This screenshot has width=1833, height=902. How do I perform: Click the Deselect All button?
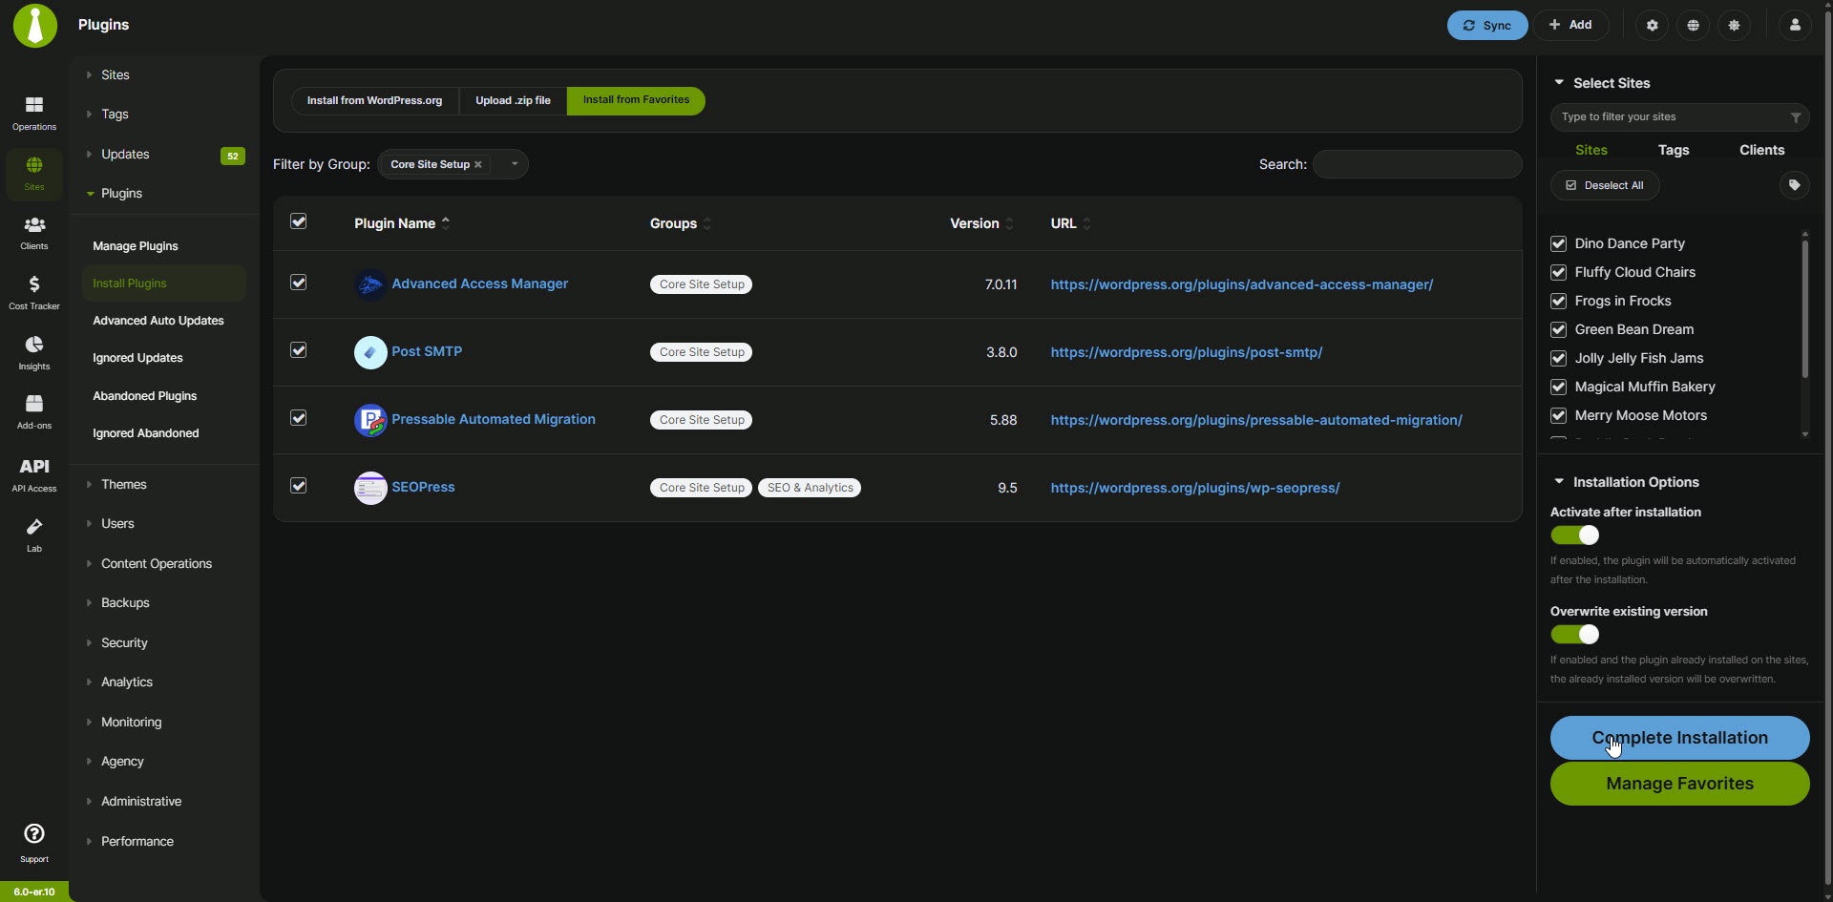[x=1605, y=185]
